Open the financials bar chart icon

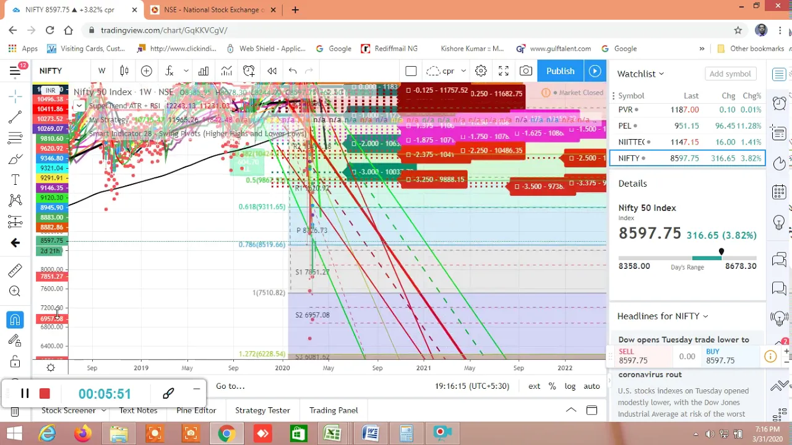(204, 71)
